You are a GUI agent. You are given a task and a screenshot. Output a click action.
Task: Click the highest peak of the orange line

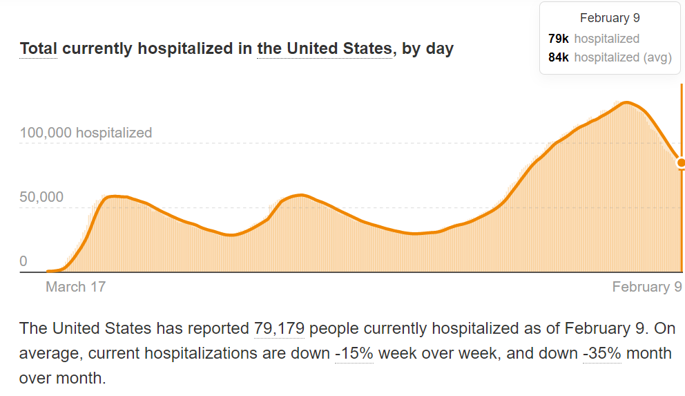[x=626, y=102]
